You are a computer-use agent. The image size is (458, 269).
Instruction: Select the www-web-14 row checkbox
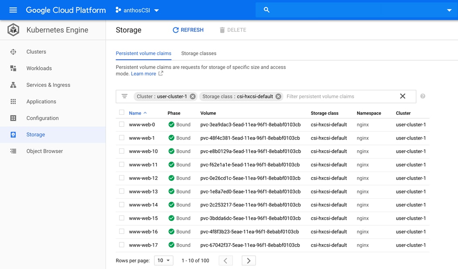coord(122,205)
